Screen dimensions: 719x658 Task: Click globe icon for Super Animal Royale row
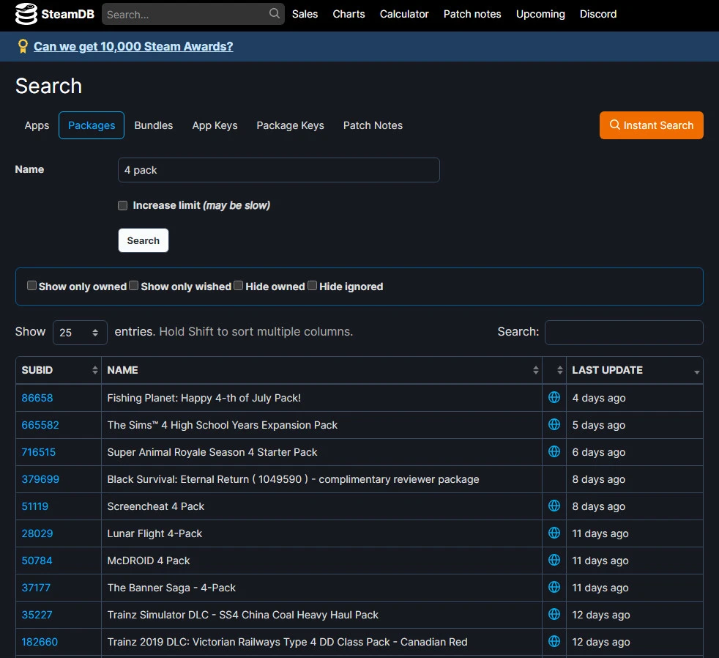pyautogui.click(x=554, y=451)
